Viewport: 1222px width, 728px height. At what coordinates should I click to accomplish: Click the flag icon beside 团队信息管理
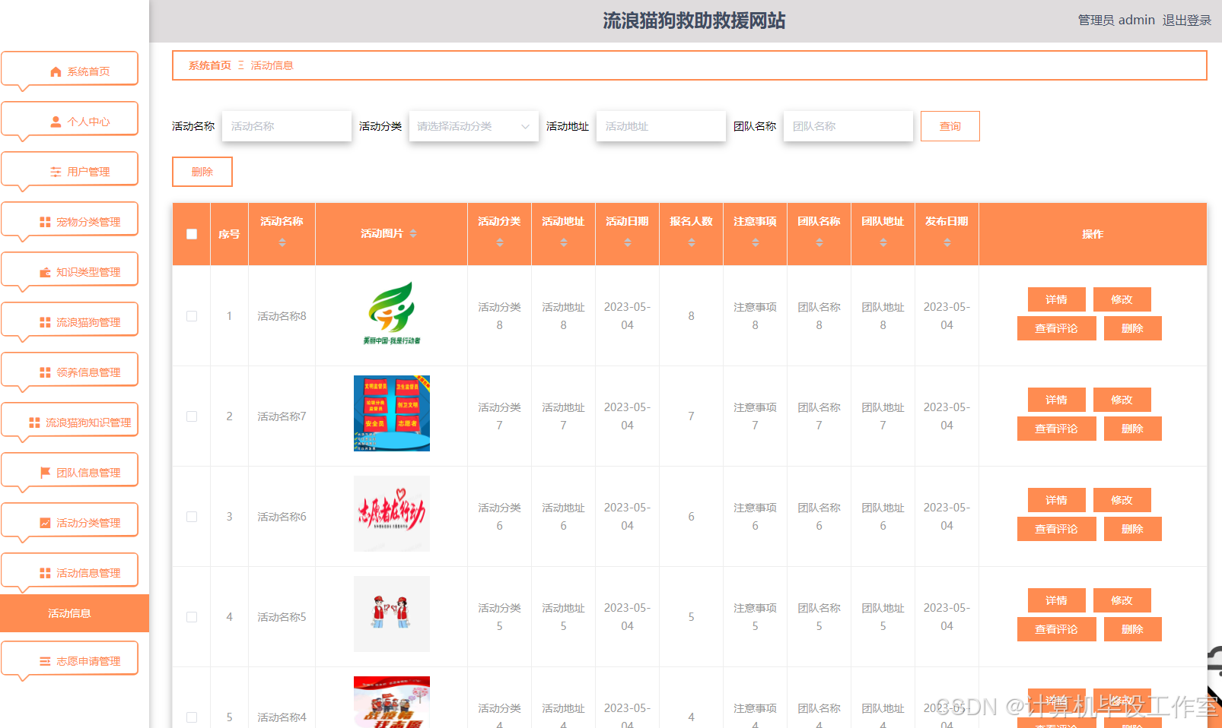coord(45,473)
